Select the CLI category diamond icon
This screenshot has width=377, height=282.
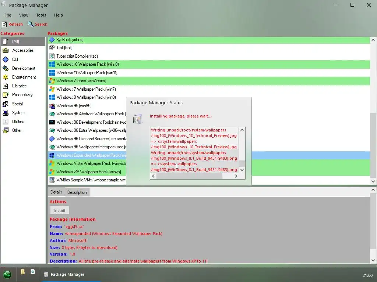click(6, 59)
